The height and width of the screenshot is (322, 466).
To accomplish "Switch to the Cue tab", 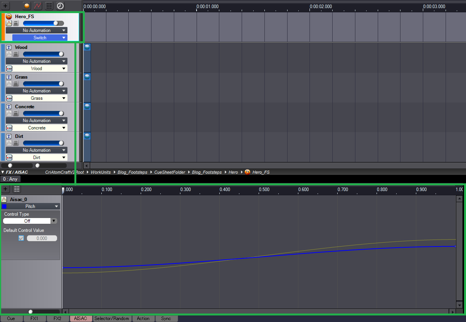I will click(12, 319).
